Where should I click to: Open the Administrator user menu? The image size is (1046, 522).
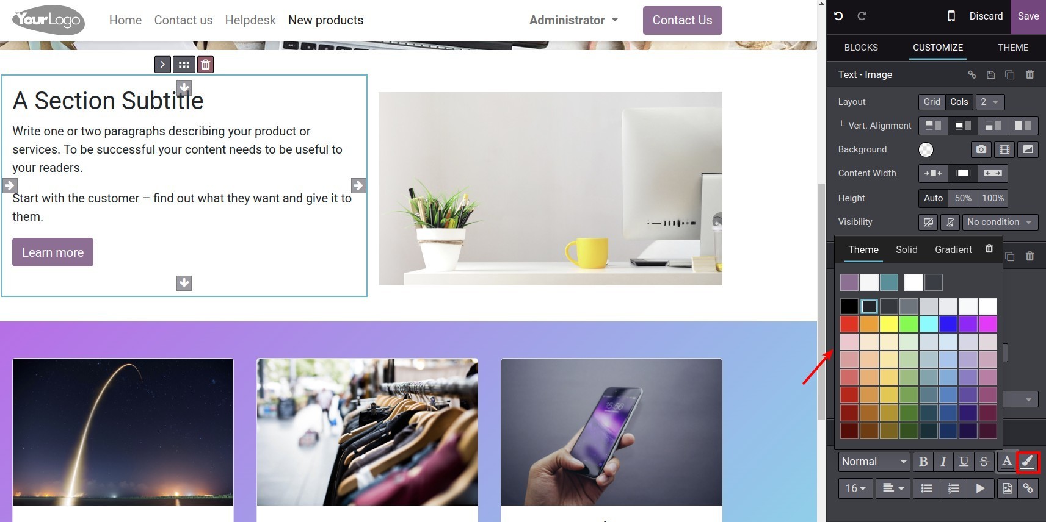click(573, 20)
